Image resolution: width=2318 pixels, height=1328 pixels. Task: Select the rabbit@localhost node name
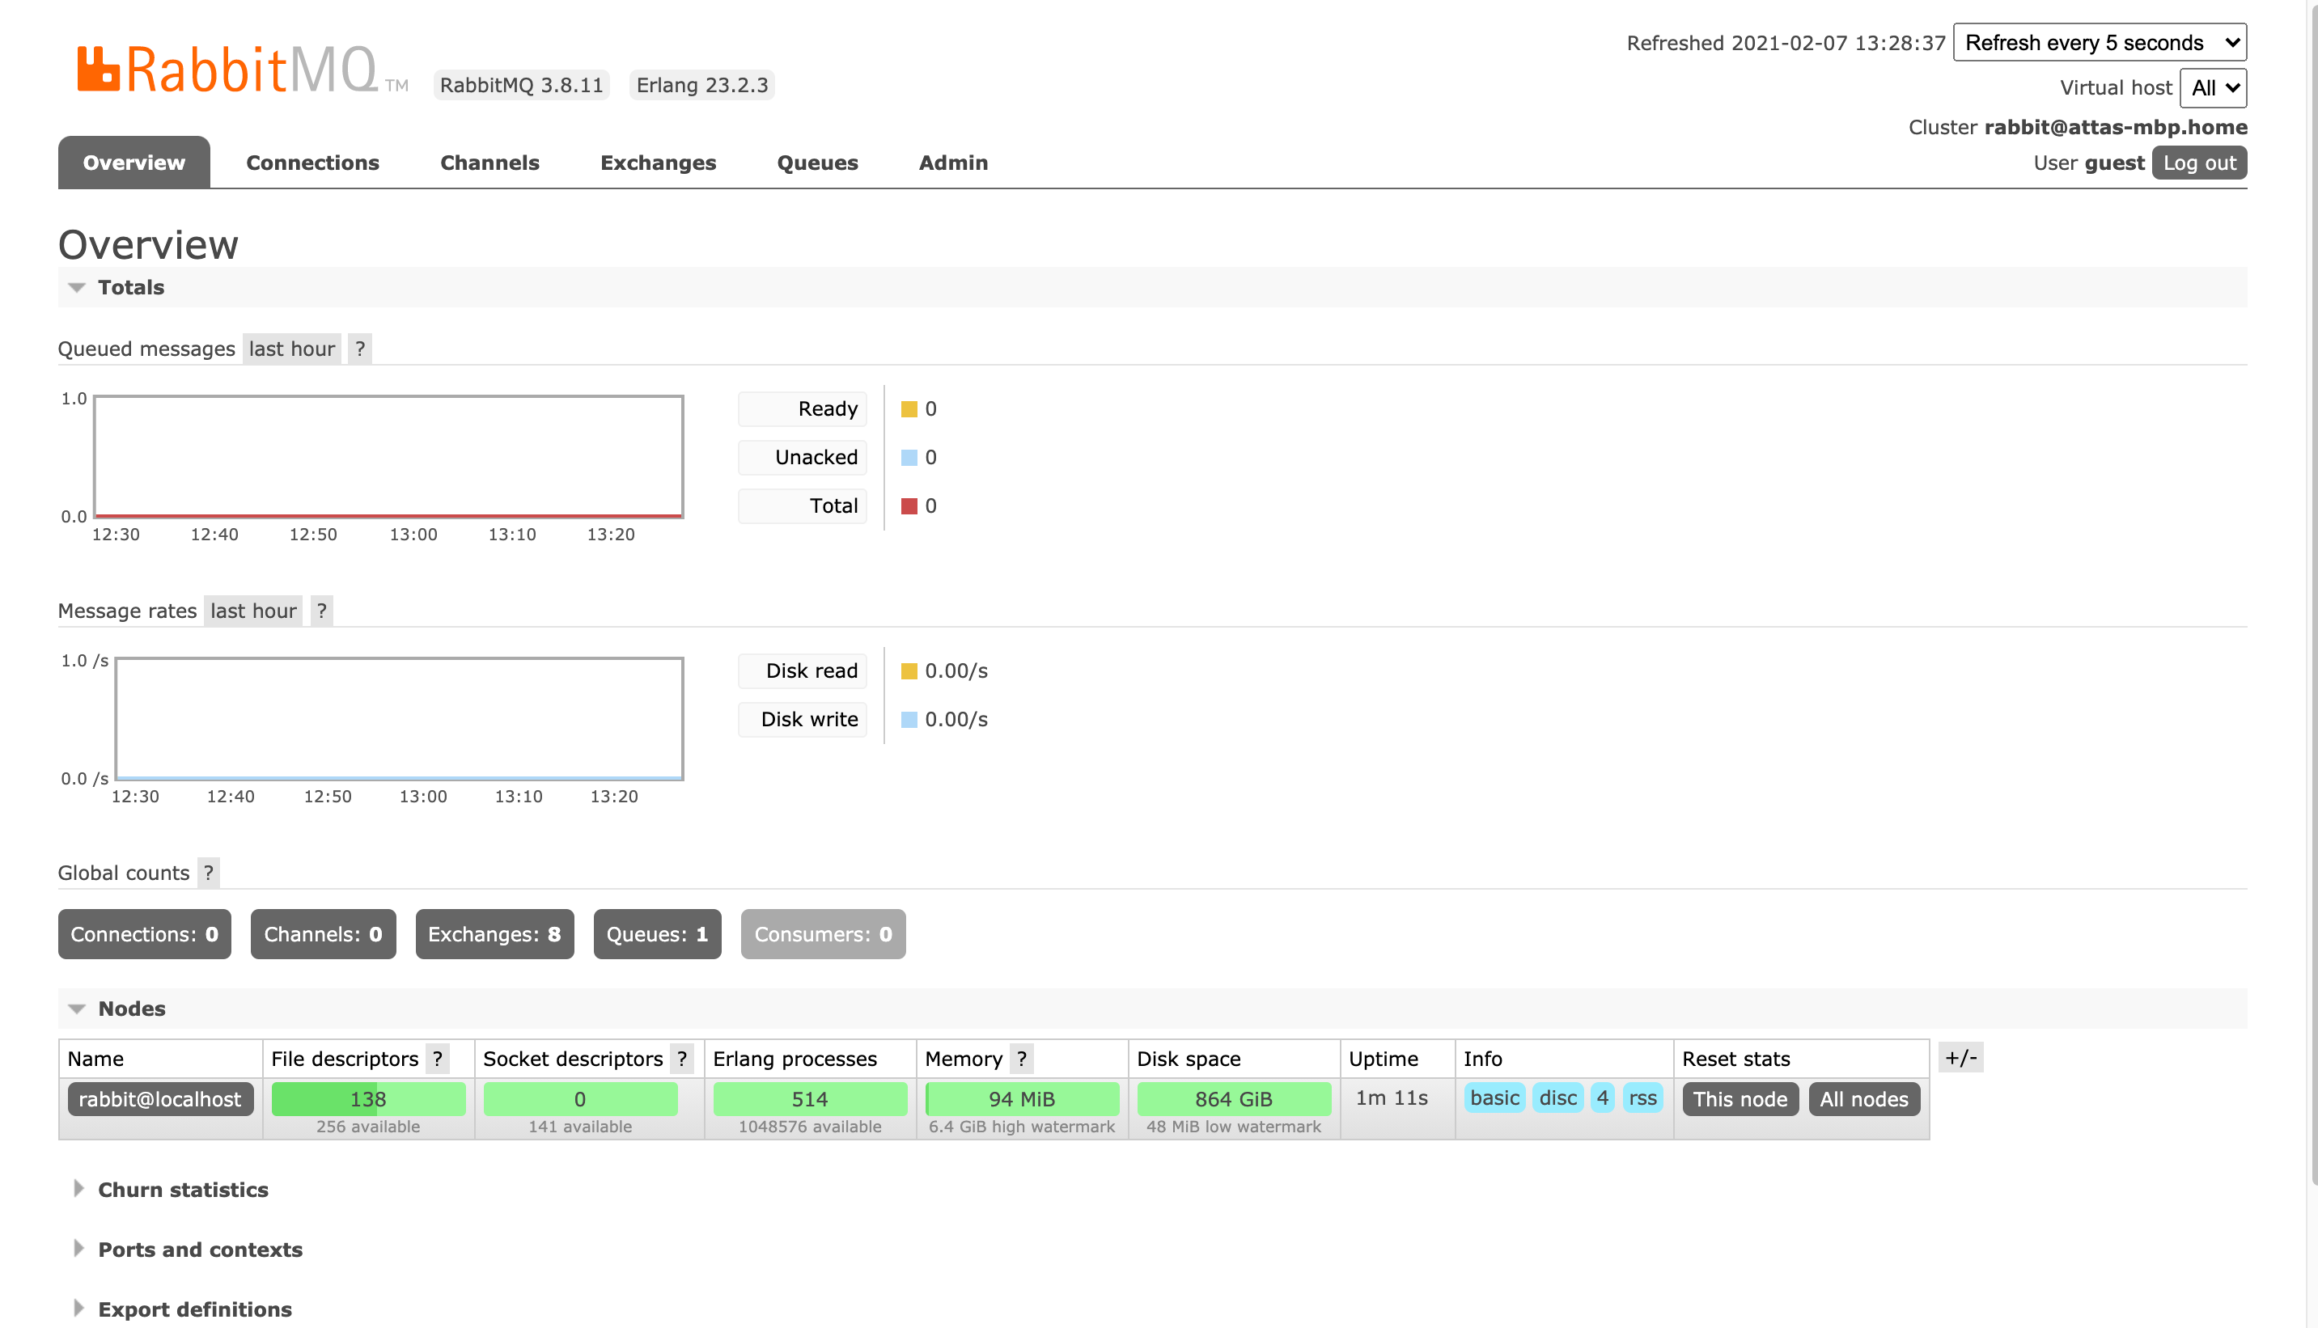tap(159, 1099)
